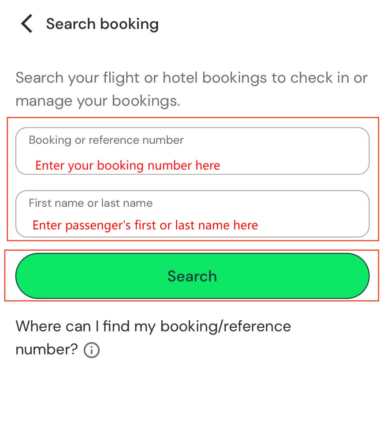Image resolution: width=385 pixels, height=445 pixels.
Task: Click the "Search booking" page title
Action: pyautogui.click(x=102, y=24)
